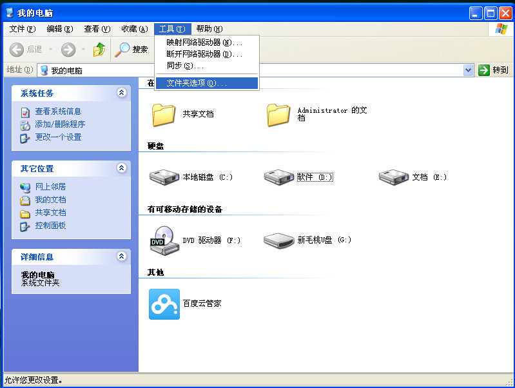Click the Search magnifier toolbar button

[131, 50]
